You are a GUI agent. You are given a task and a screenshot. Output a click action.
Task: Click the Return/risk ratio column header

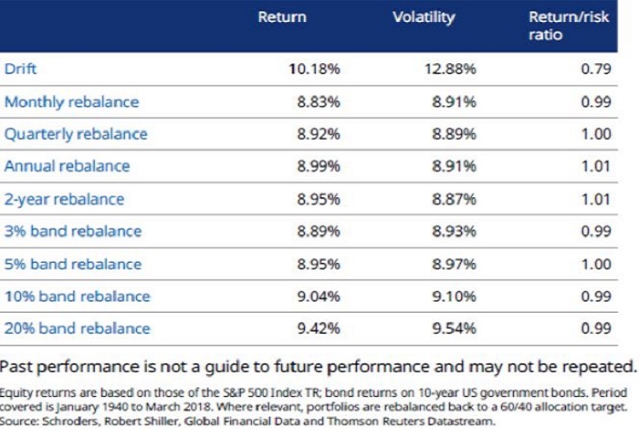point(558,26)
